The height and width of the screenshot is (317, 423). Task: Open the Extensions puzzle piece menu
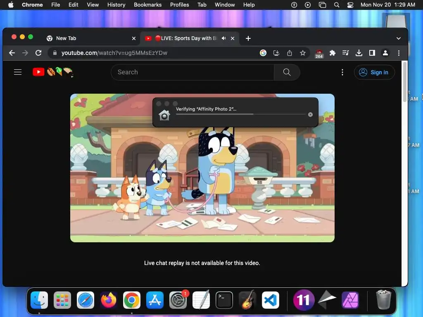point(333,53)
